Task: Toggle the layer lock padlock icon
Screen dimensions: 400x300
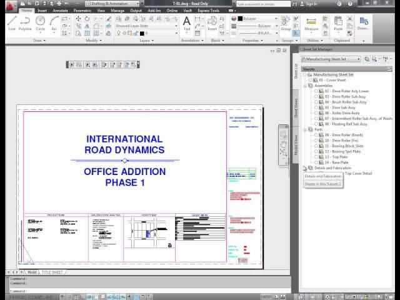Action: [136, 33]
